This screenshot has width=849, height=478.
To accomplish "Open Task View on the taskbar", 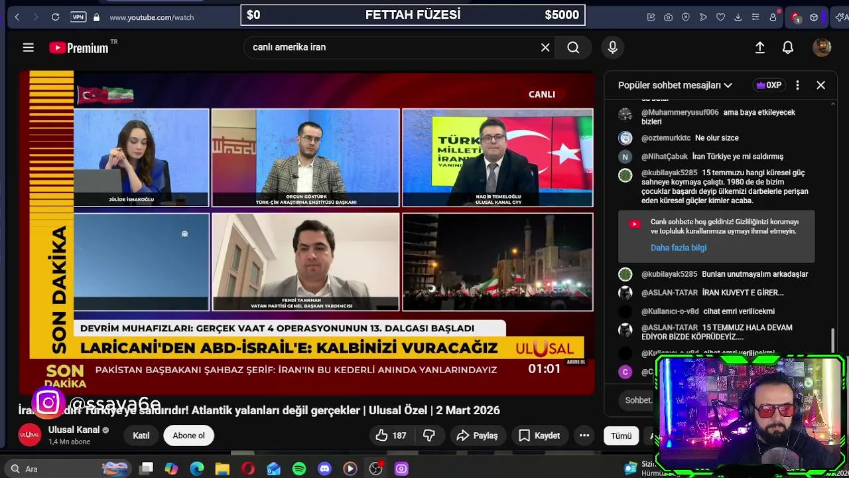I will 147,469.
